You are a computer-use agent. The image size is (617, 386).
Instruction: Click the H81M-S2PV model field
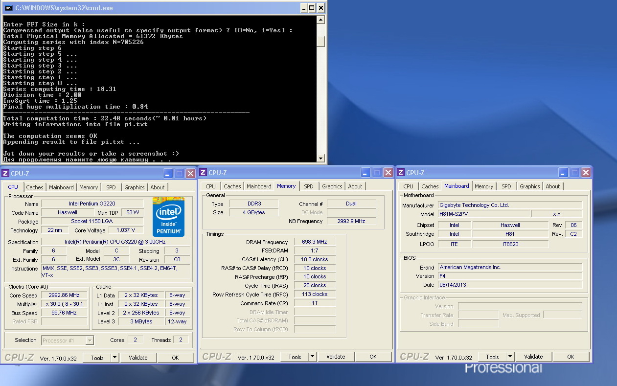click(483, 214)
